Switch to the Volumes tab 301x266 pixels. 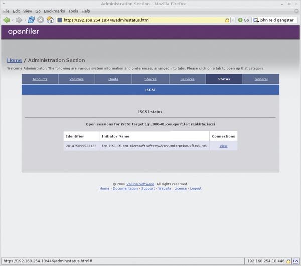click(76, 79)
